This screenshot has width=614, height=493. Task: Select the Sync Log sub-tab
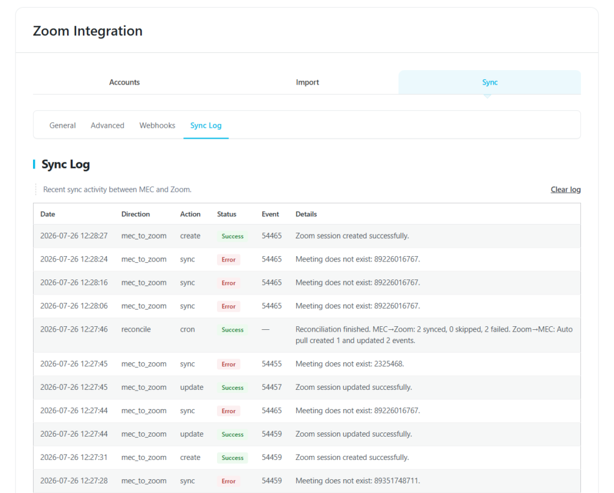coord(206,125)
